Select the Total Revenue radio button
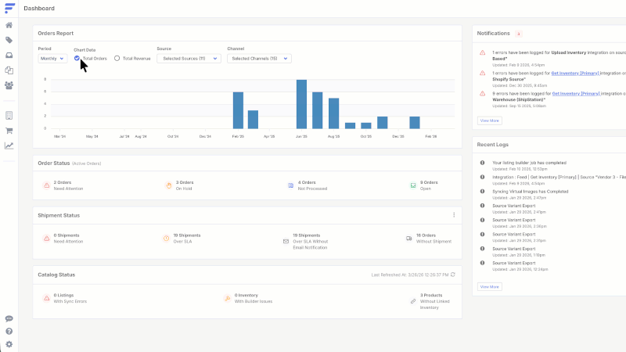 117,59
